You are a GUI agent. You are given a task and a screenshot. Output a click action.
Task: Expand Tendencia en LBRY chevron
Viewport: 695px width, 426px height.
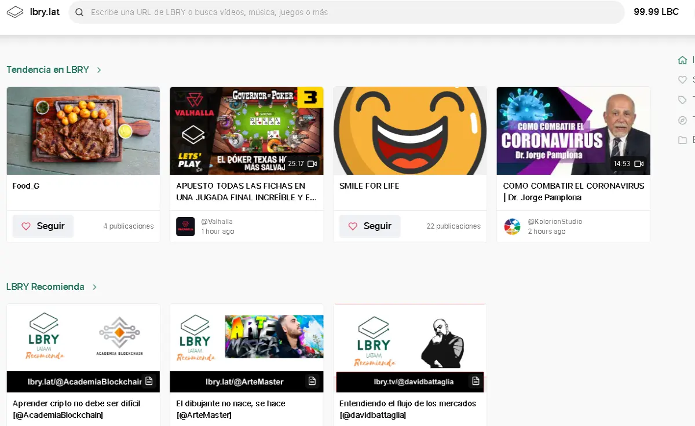click(99, 70)
